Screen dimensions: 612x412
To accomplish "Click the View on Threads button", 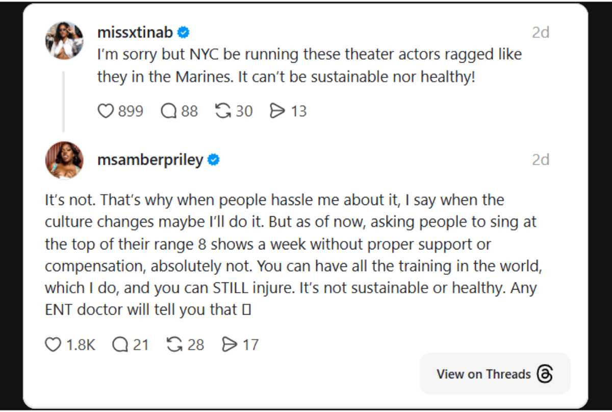I will pos(484,374).
